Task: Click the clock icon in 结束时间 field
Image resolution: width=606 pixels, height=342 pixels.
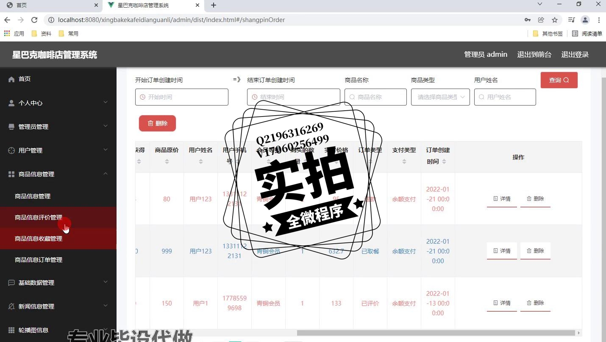Action: (x=255, y=97)
